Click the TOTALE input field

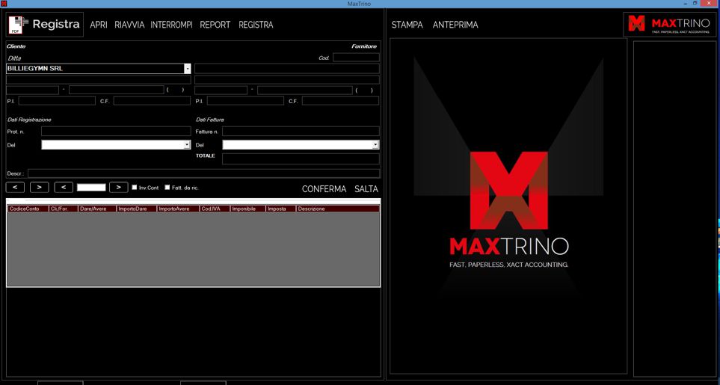tap(301, 158)
